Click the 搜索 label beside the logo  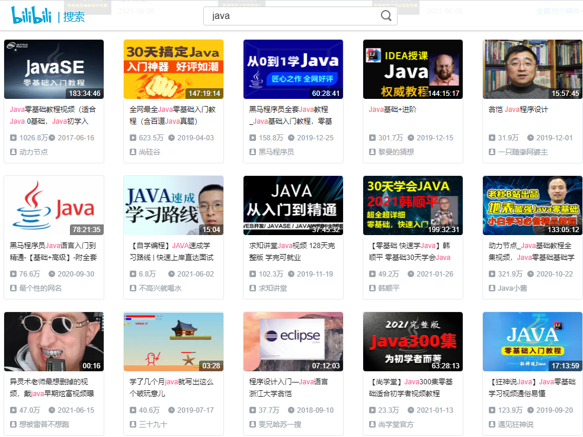[74, 17]
